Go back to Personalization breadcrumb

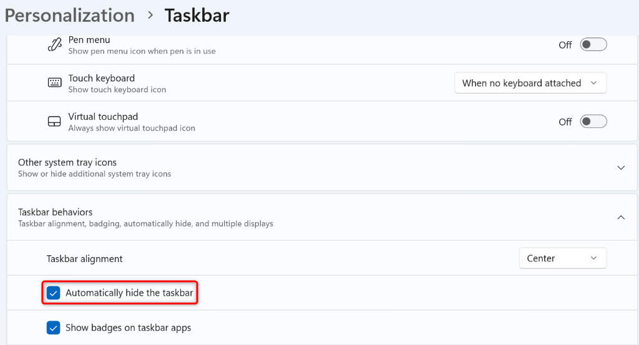69,16
